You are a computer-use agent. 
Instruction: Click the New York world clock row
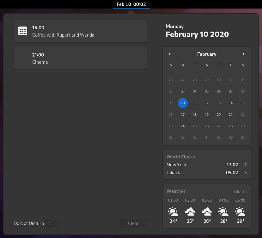pyautogui.click(x=206, y=165)
